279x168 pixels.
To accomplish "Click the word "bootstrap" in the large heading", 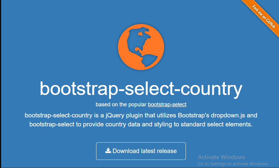I will pos(79,89).
